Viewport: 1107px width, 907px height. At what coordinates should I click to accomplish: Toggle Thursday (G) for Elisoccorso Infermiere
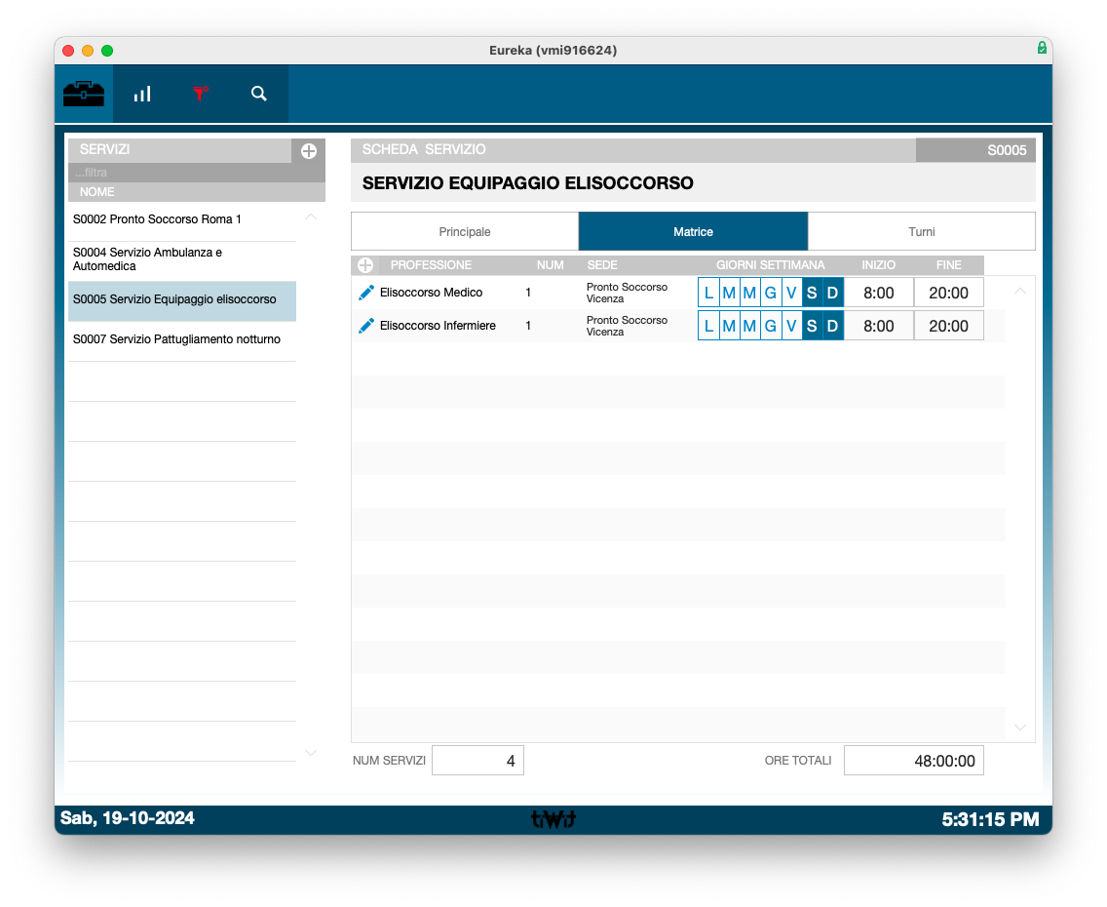pos(770,326)
